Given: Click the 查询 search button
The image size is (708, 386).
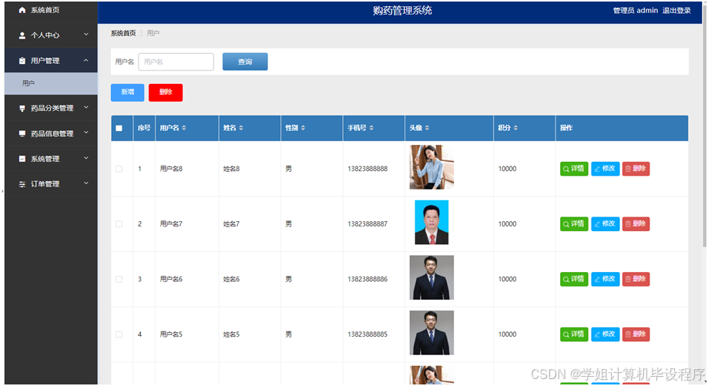Looking at the screenshot, I should point(245,62).
